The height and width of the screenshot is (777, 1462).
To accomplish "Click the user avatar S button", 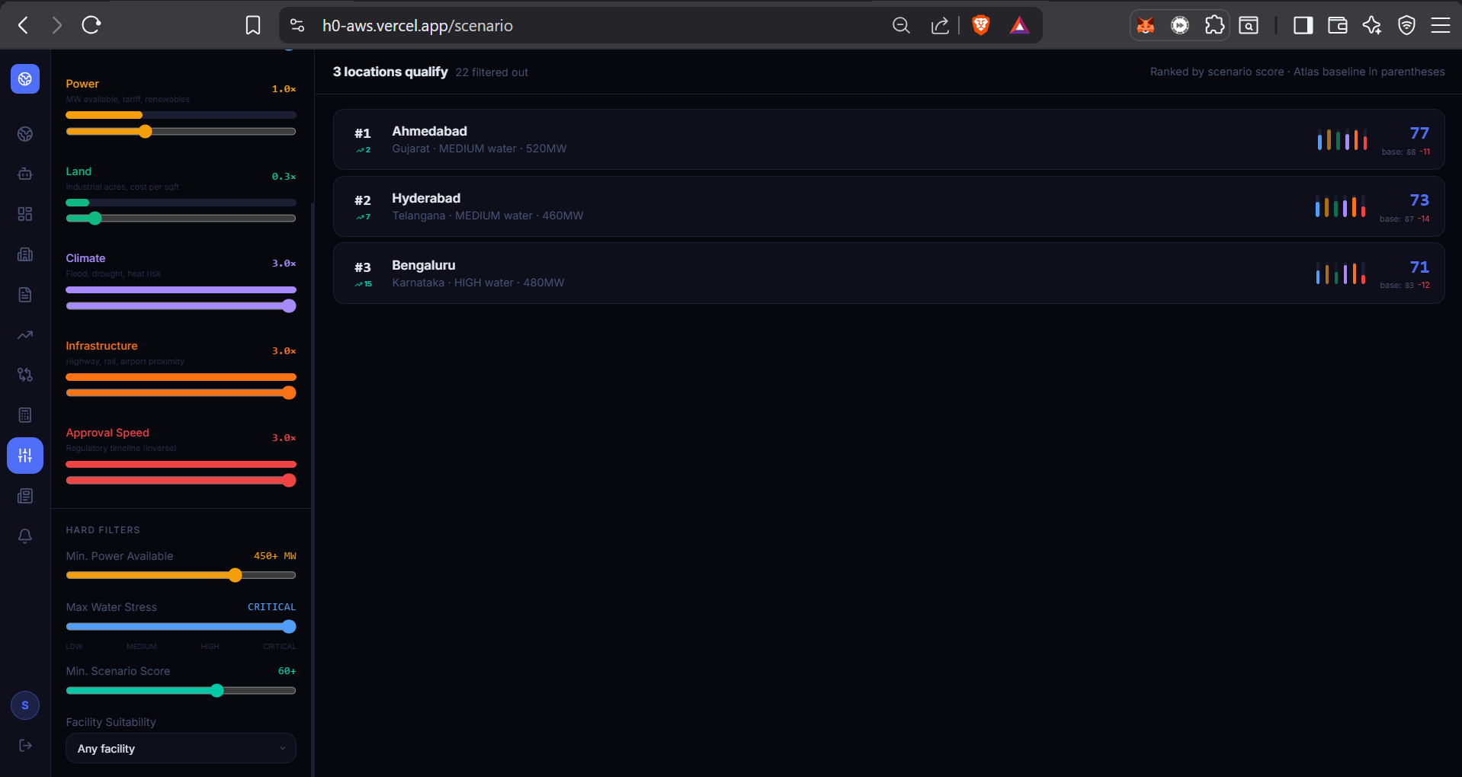I will pos(25,705).
